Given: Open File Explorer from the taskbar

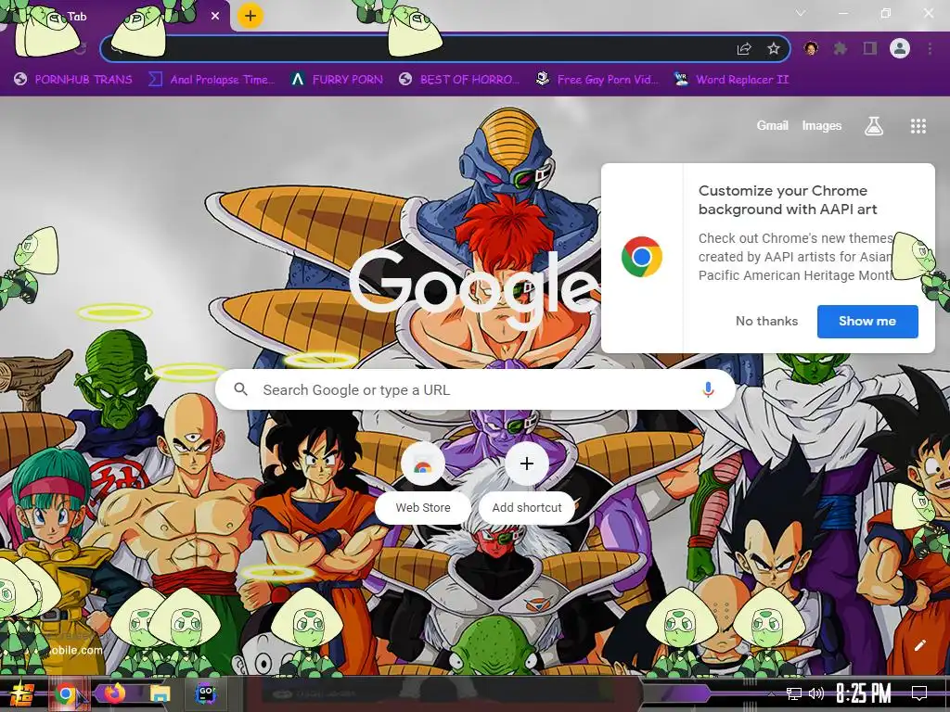Looking at the screenshot, I should (x=160, y=693).
